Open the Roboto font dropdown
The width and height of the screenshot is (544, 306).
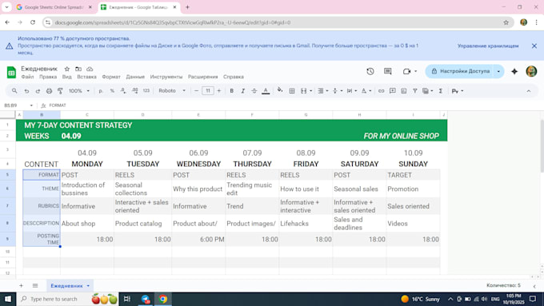pos(172,91)
